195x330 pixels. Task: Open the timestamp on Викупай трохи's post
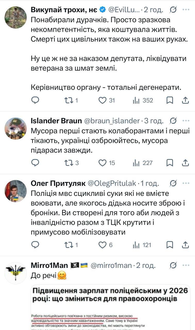click(x=153, y=9)
